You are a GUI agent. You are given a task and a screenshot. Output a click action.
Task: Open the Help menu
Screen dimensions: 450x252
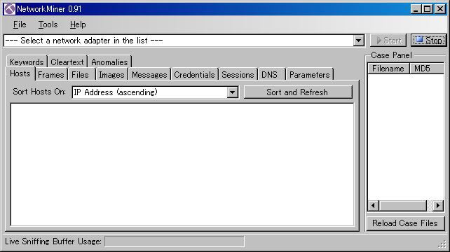click(x=78, y=24)
